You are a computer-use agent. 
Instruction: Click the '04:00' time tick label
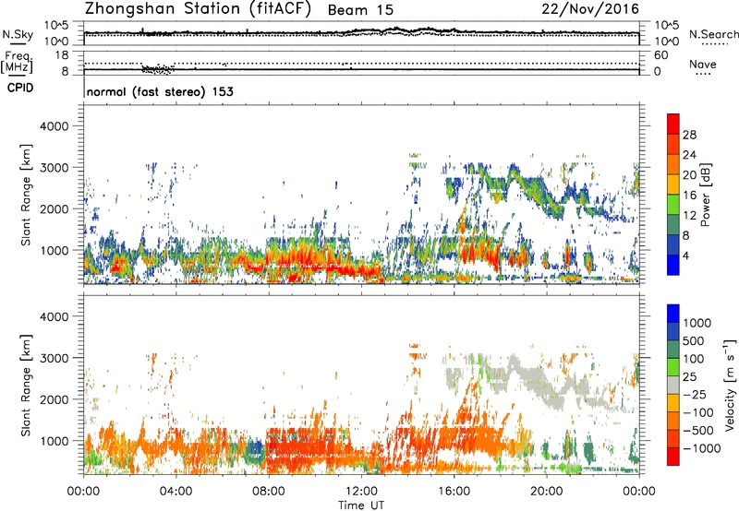[176, 491]
